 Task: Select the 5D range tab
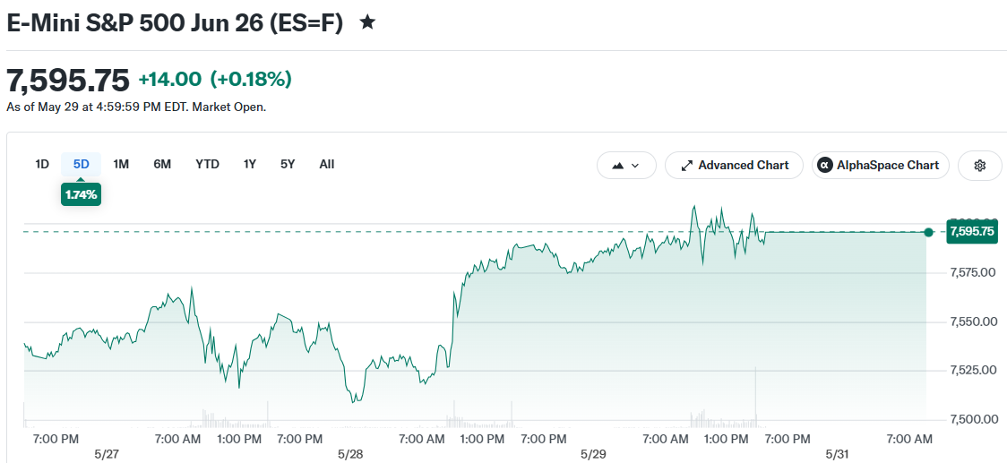click(x=81, y=165)
